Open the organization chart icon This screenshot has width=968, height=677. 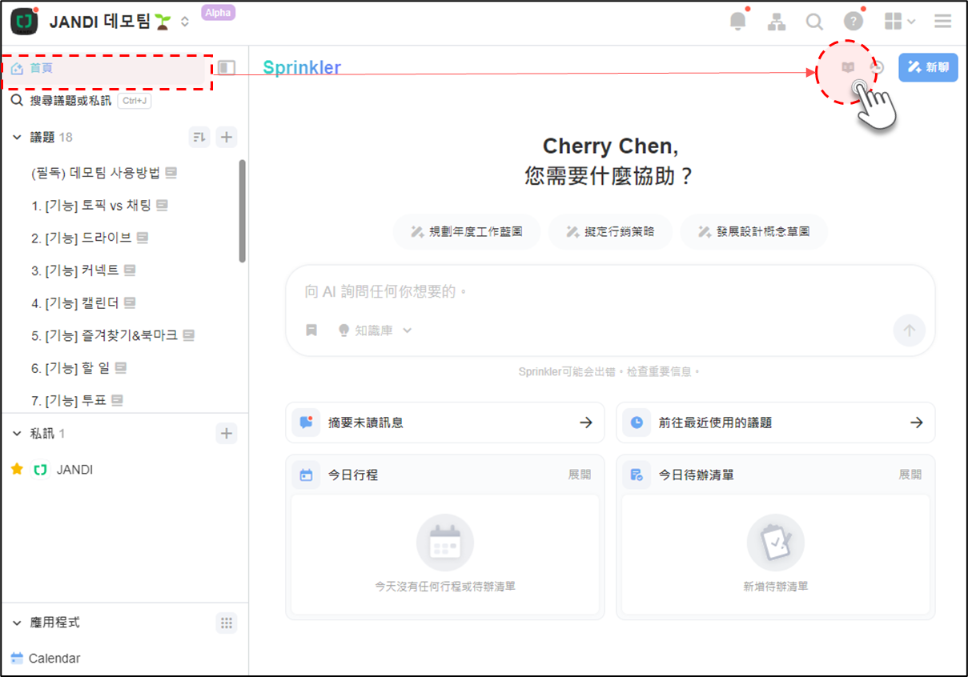point(776,22)
